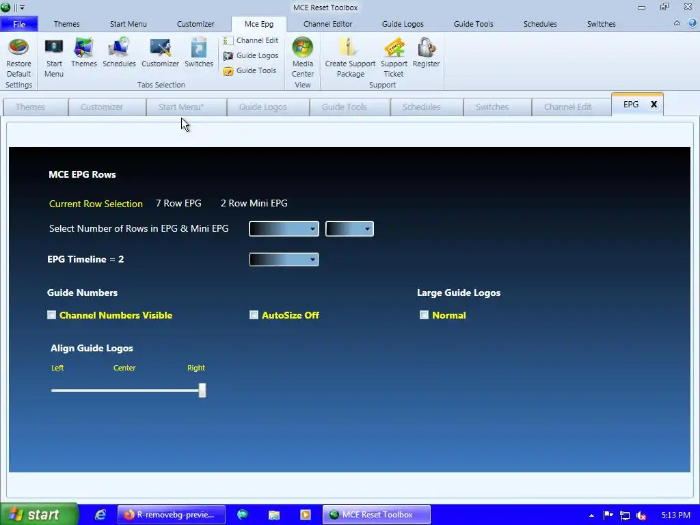Open Customizer document tab
Screen dimensions: 700x525
point(107,107)
